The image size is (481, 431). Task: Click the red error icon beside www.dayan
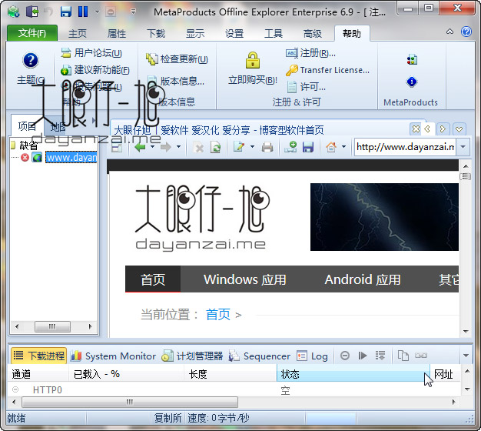click(x=25, y=158)
